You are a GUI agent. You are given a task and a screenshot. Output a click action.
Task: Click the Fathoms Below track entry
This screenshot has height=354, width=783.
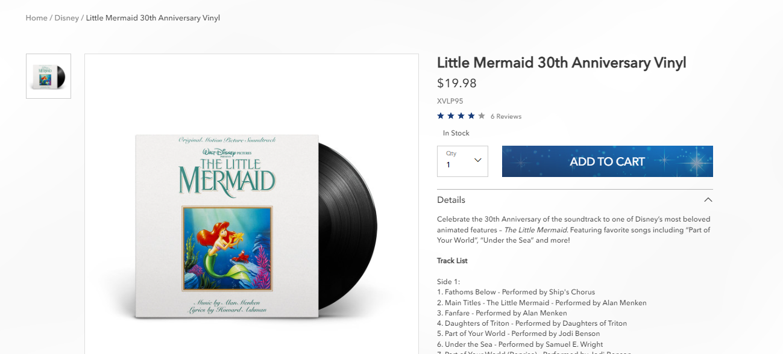tap(516, 292)
